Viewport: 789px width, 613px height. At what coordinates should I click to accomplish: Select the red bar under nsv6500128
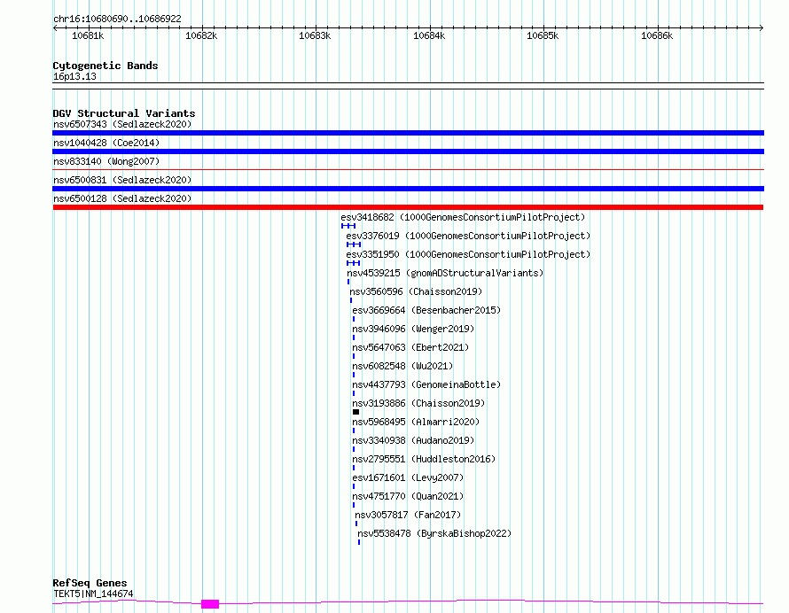(408, 207)
